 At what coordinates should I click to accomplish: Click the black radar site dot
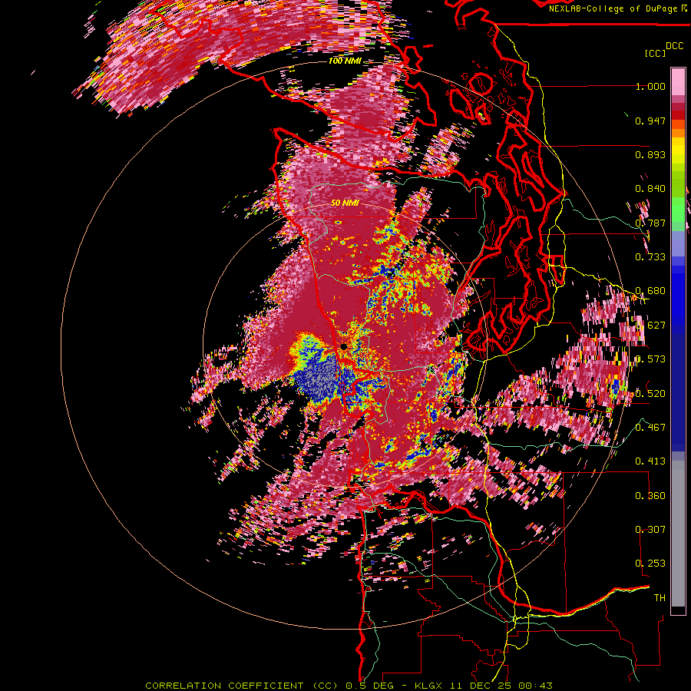pos(344,347)
